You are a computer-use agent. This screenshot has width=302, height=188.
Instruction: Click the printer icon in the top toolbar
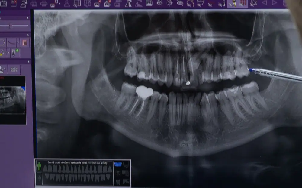click(x=44, y=4)
